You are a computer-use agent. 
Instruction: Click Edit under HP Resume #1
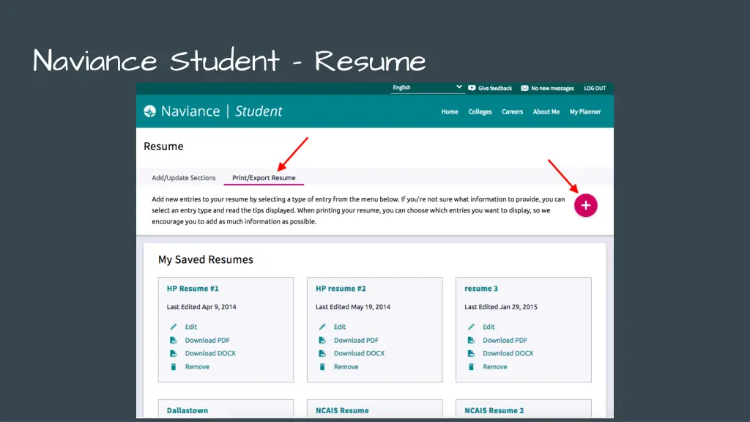pos(191,327)
